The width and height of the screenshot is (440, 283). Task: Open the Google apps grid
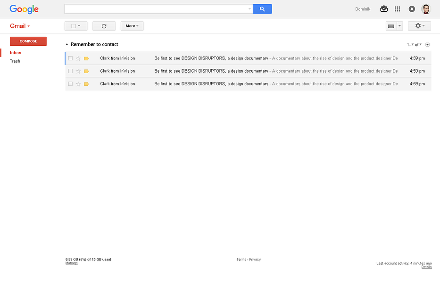point(398,9)
